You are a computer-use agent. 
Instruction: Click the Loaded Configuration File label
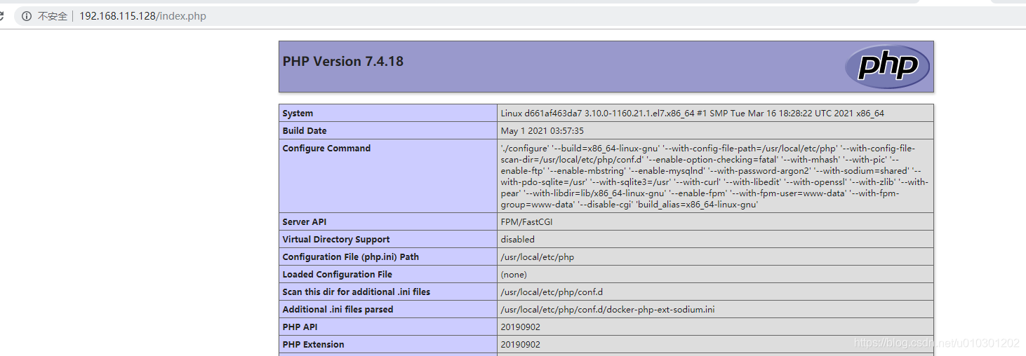(338, 275)
